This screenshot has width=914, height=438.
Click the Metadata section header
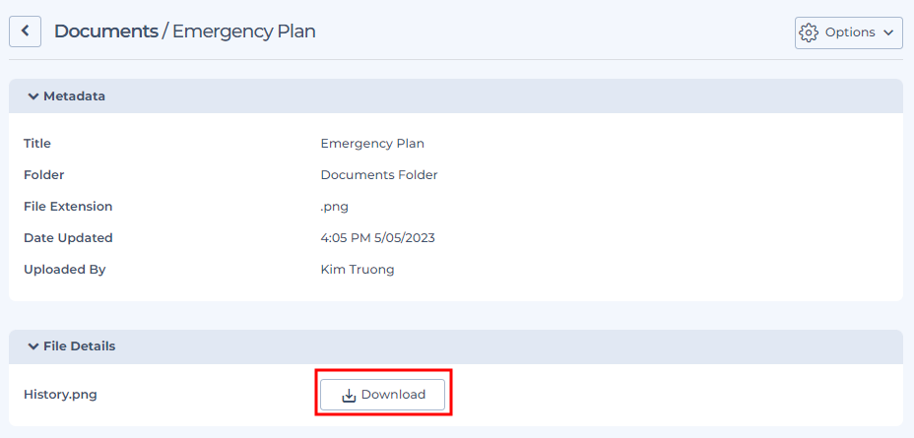click(456, 96)
